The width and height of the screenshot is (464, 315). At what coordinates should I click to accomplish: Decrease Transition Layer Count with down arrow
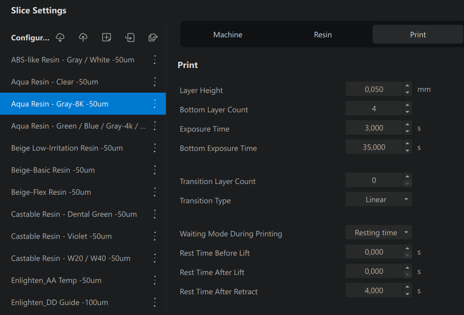point(407,184)
